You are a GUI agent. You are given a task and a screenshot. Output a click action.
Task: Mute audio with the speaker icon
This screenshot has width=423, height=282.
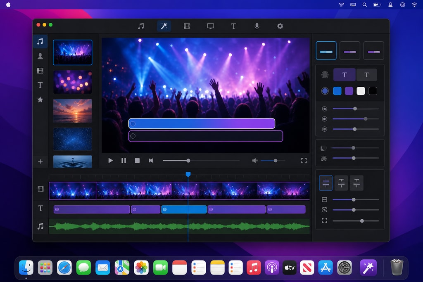[x=254, y=161]
